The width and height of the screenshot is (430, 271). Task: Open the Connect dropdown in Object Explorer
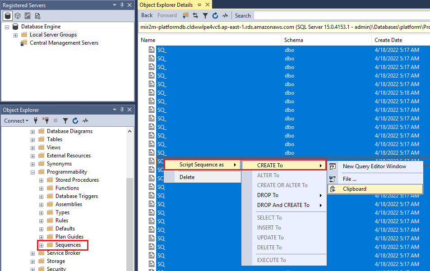[16, 120]
